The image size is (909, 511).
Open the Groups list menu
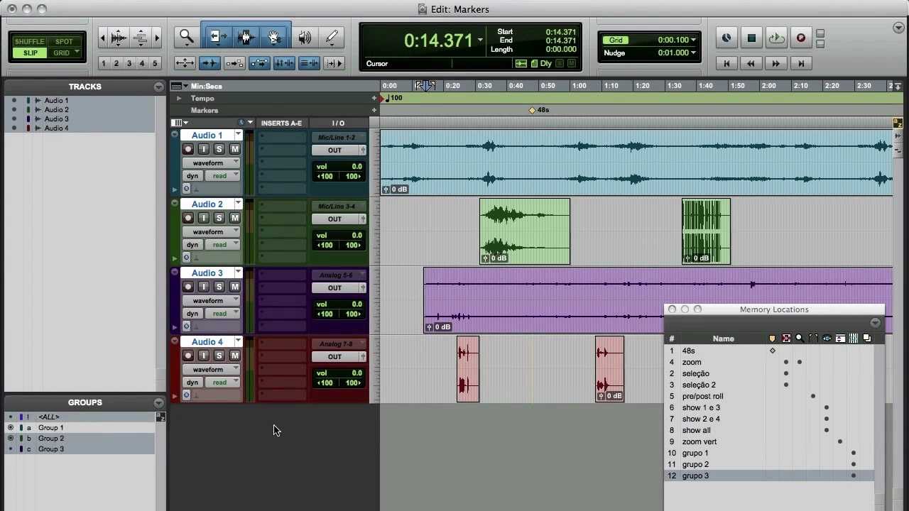click(x=159, y=402)
